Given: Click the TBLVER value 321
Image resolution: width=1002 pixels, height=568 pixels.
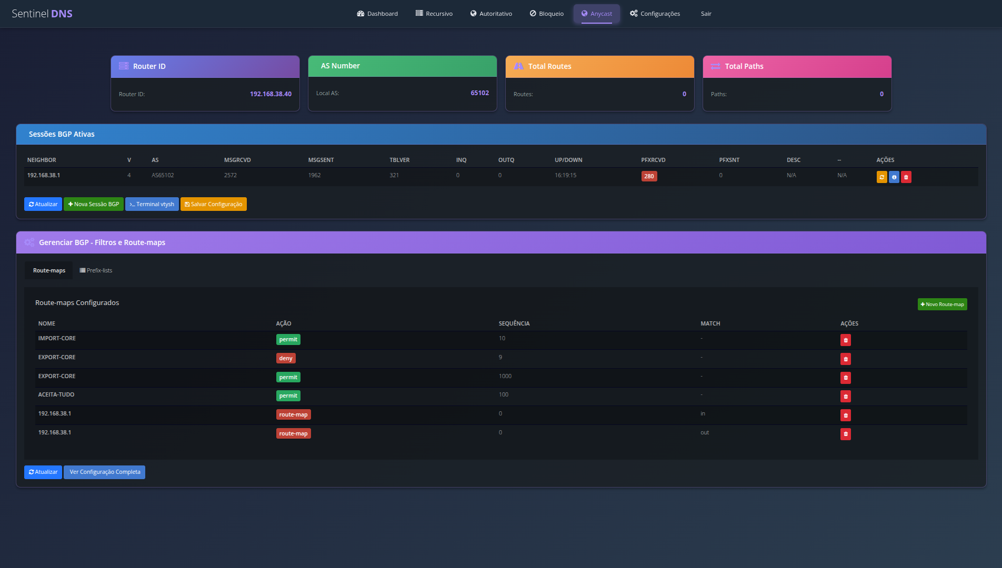Looking at the screenshot, I should (394, 176).
